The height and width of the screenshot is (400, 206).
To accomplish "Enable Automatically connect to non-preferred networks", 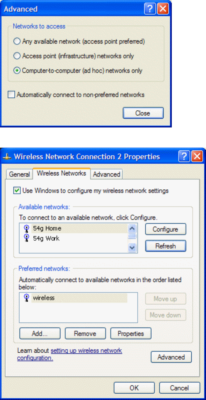I will pos(11,95).
